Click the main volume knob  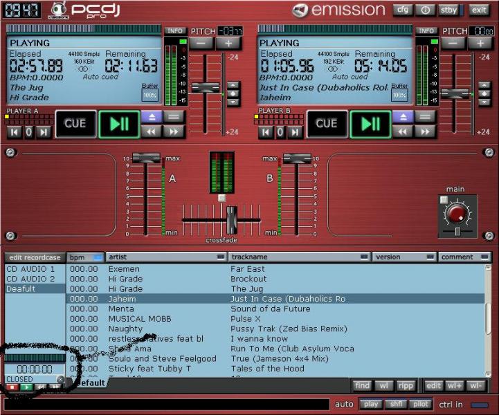pos(457,214)
